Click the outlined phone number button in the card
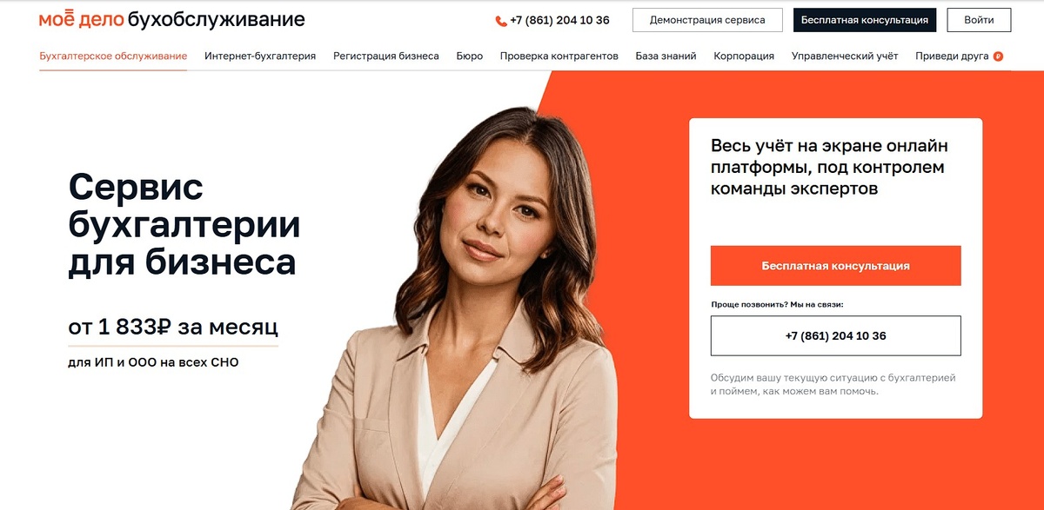The width and height of the screenshot is (1044, 510). (x=835, y=335)
